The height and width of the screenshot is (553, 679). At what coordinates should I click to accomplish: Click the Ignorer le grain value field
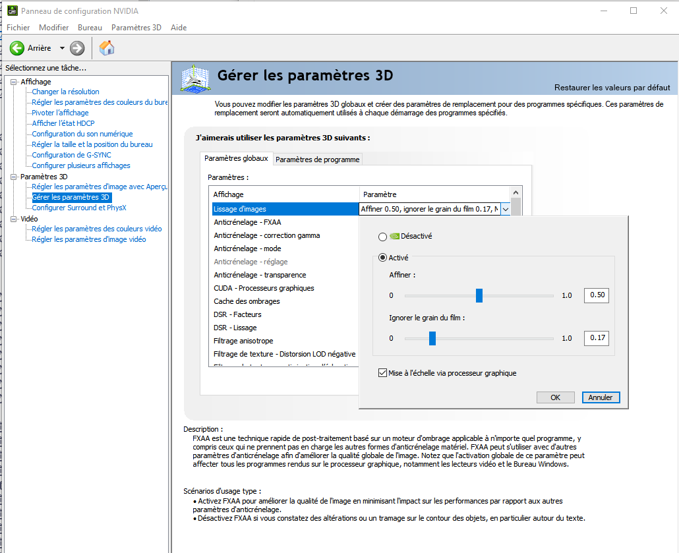pos(597,338)
